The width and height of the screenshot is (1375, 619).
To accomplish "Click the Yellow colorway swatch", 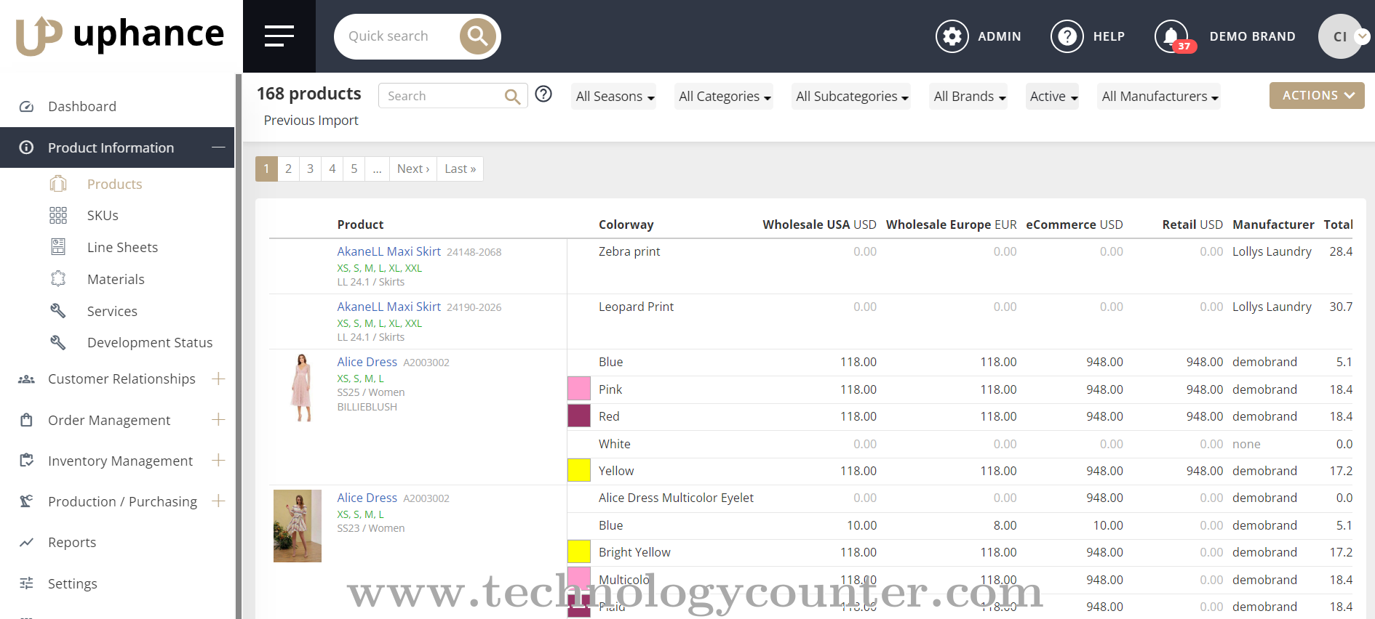I will [x=579, y=470].
